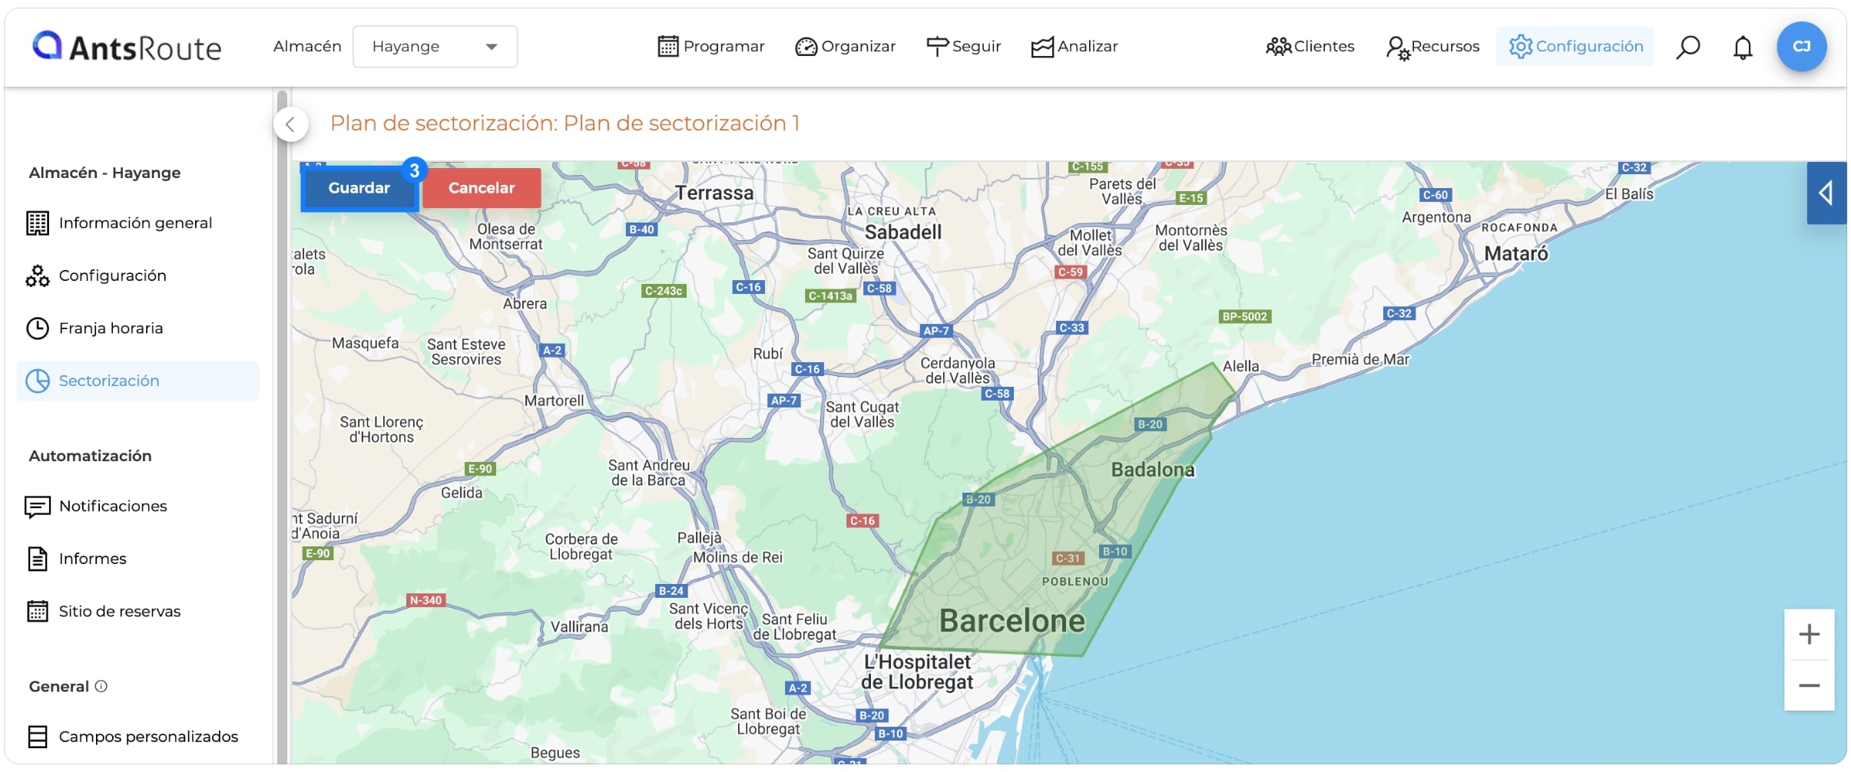Save the plan with Guardar
Image resolution: width=1851 pixels, height=772 pixels.
point(359,188)
